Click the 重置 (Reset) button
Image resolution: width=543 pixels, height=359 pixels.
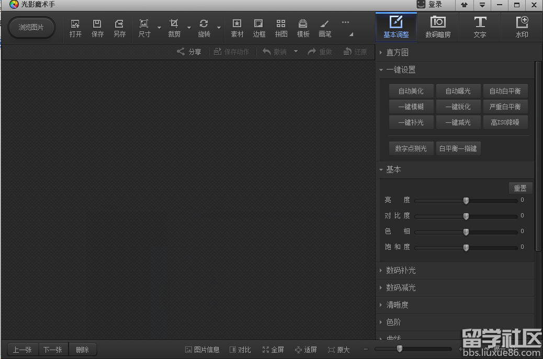[520, 188]
